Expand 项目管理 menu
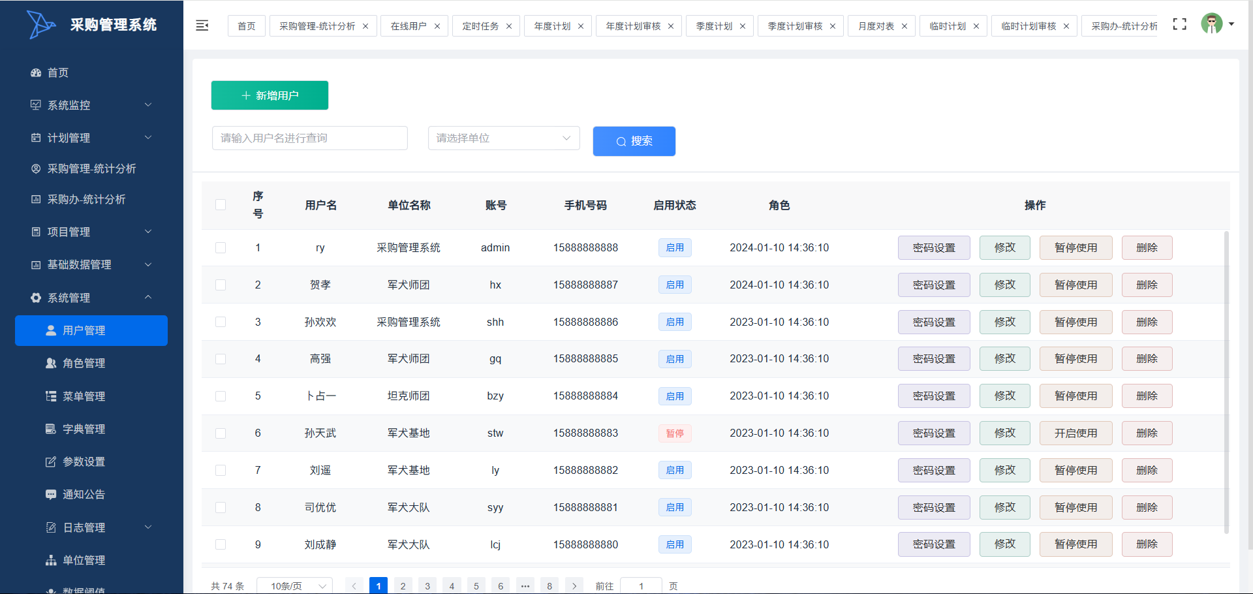Image resolution: width=1253 pixels, height=594 pixels. [x=91, y=232]
